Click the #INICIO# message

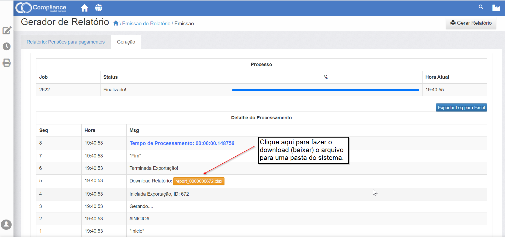point(139,219)
